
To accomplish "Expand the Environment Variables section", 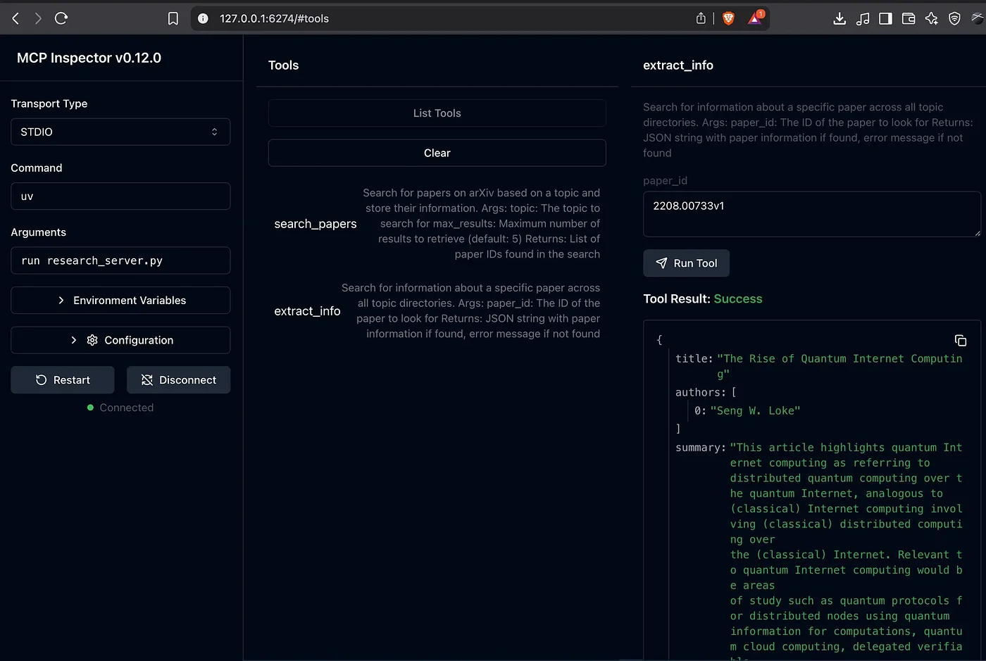I will (x=120, y=300).
